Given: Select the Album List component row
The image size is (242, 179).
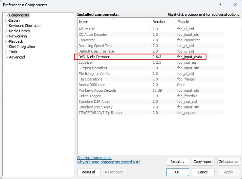Looking at the screenshot, I should pyautogui.click(x=151, y=29).
